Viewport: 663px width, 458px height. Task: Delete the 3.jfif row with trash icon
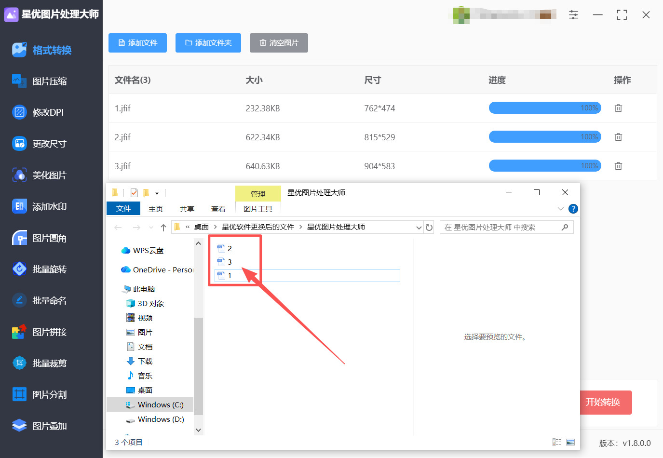point(618,166)
